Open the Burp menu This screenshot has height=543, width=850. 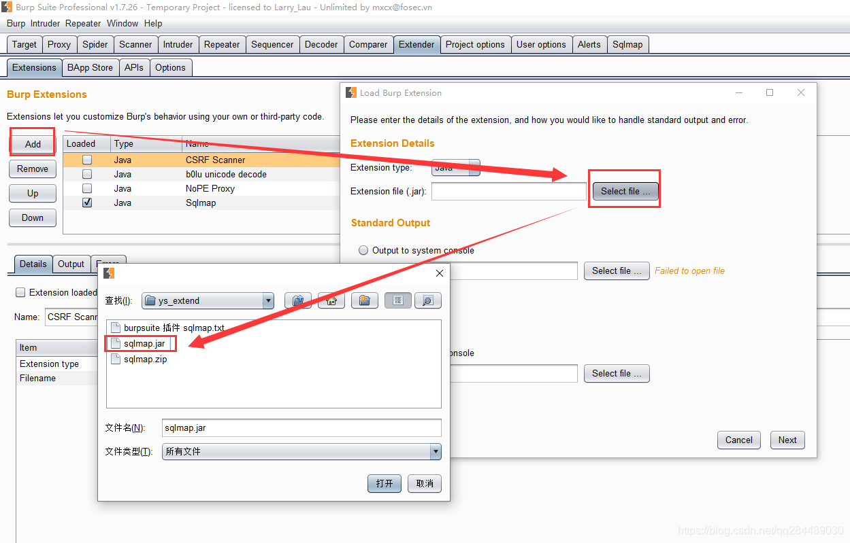tap(16, 23)
